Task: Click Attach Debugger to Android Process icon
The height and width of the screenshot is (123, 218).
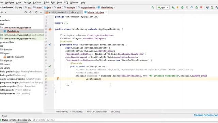Action: pos(197,8)
